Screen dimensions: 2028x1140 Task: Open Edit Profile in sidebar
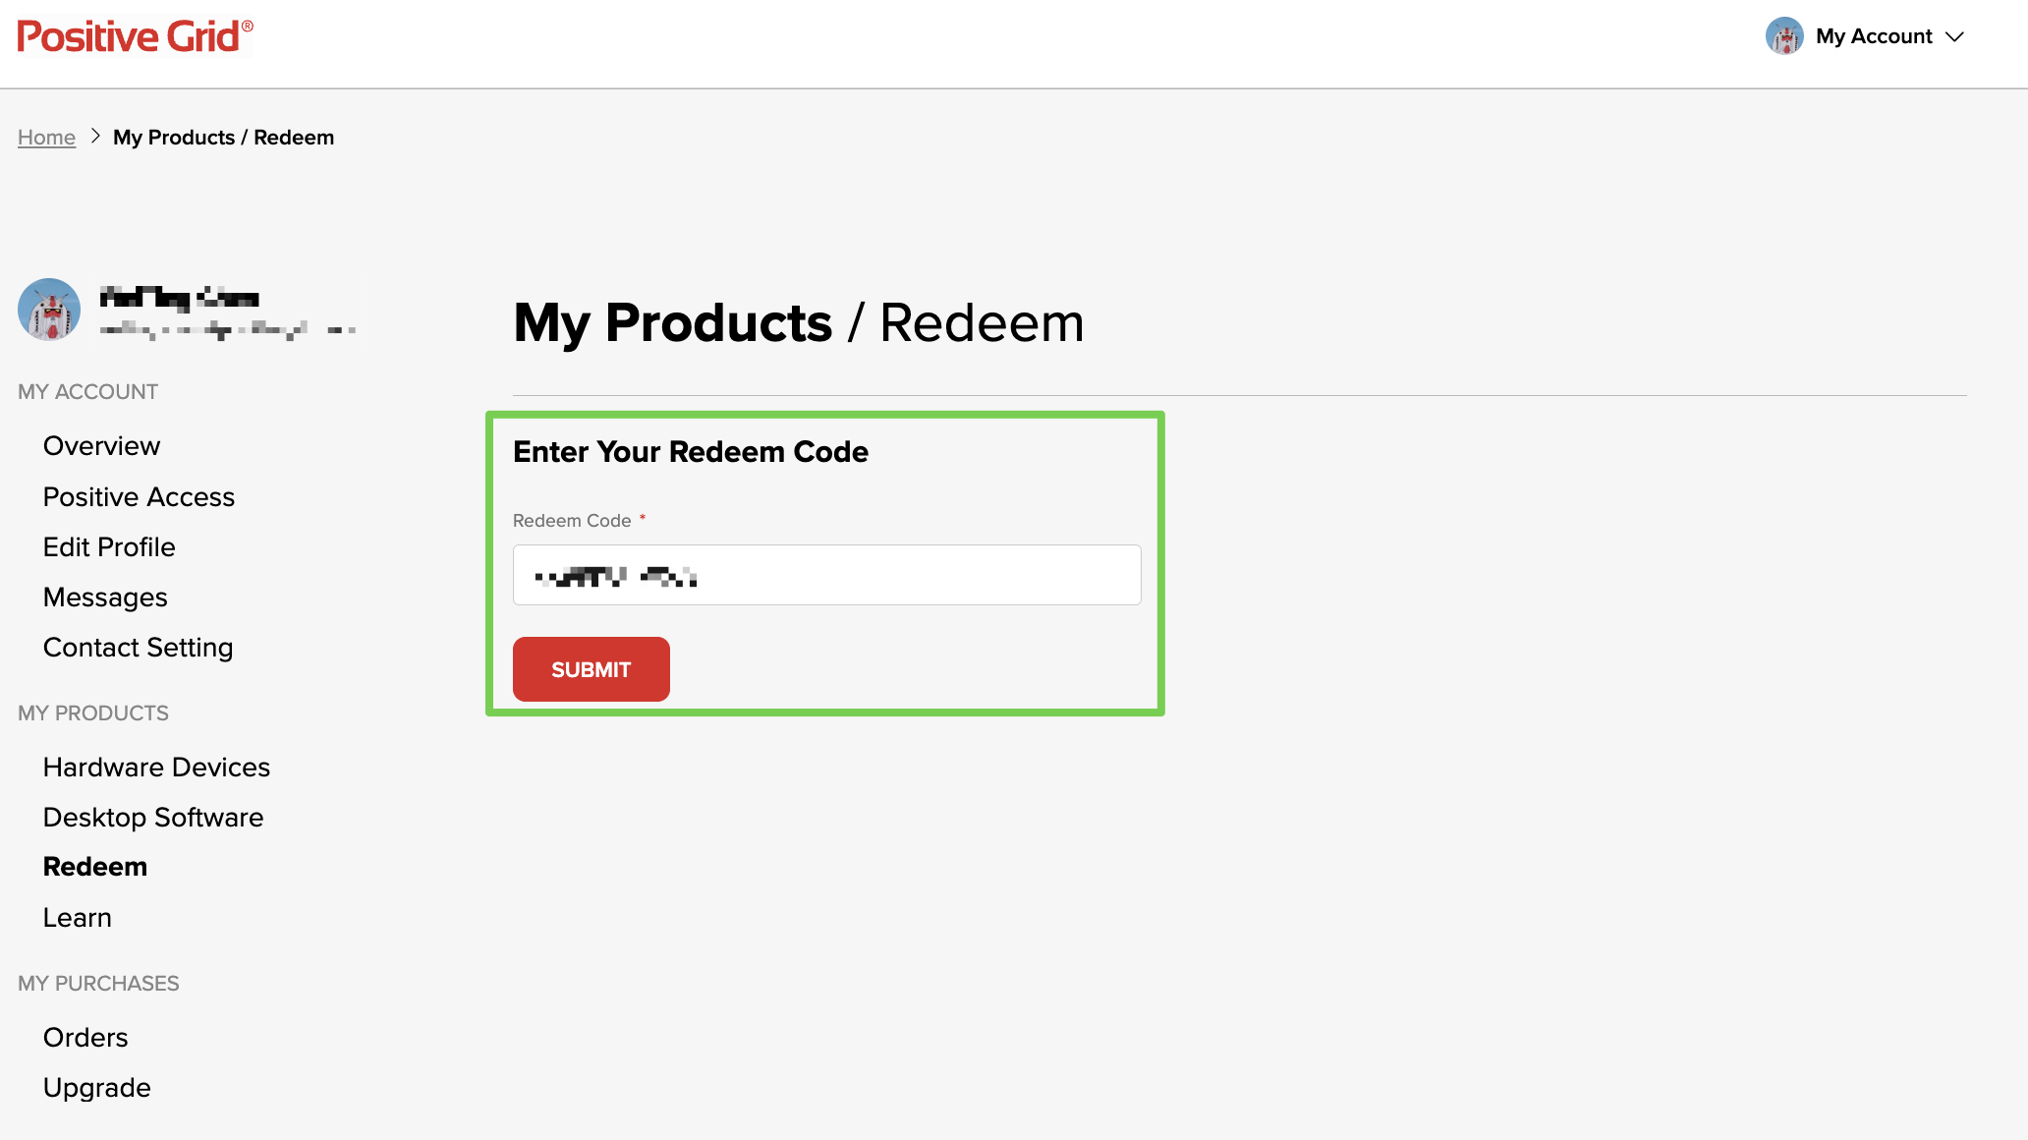[109, 547]
